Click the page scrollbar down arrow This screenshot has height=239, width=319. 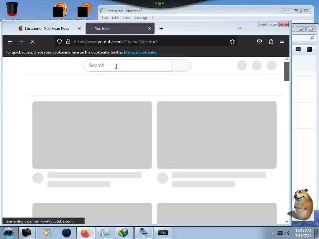[287, 222]
